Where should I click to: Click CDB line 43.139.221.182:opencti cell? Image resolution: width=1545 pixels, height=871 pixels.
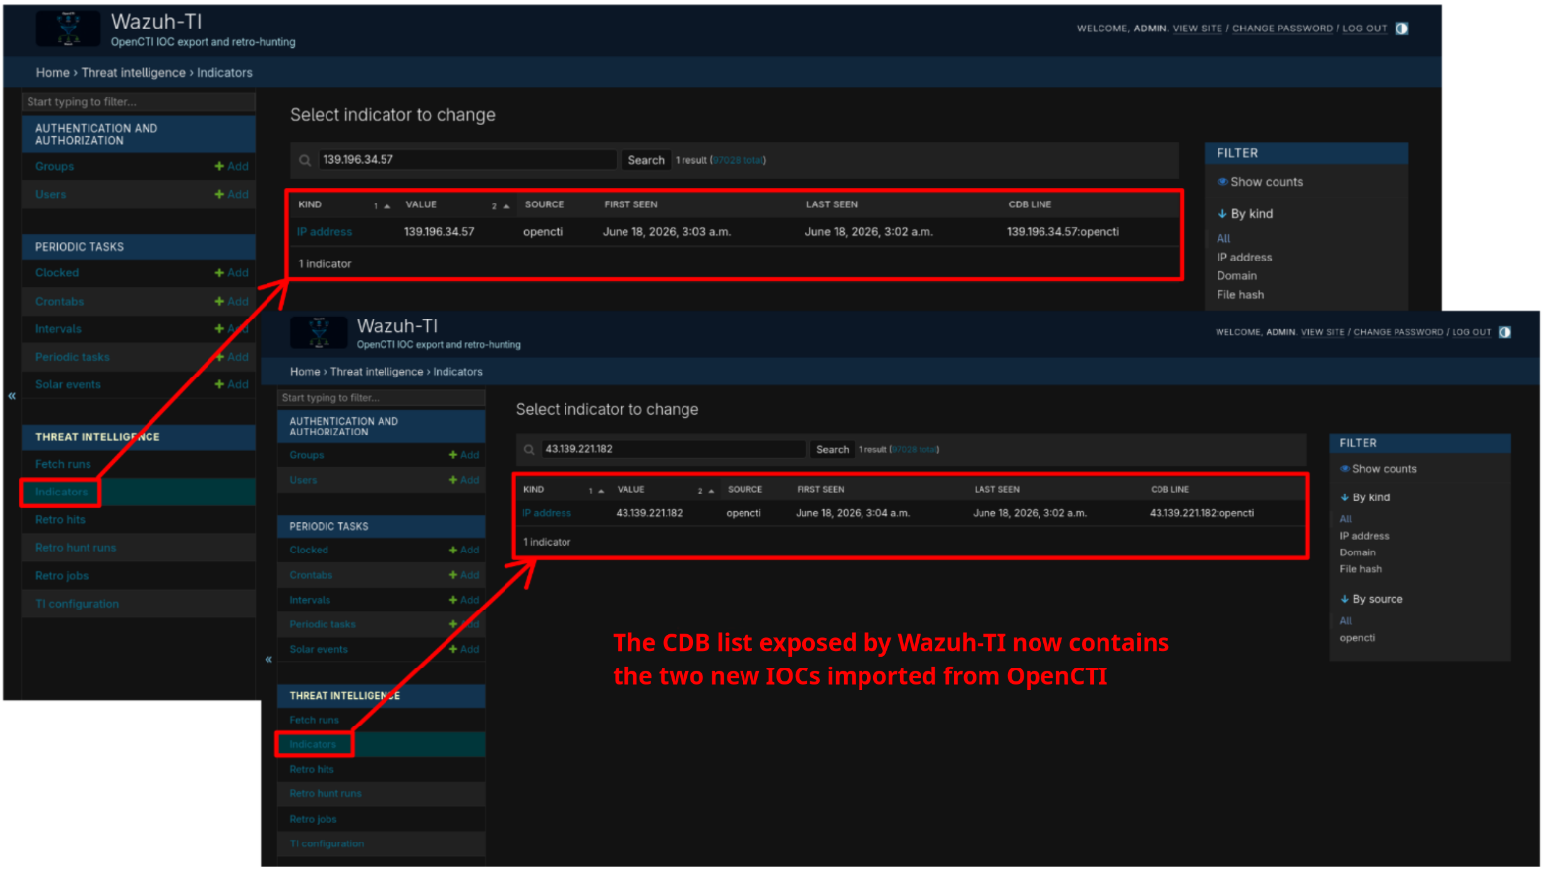1202,513
